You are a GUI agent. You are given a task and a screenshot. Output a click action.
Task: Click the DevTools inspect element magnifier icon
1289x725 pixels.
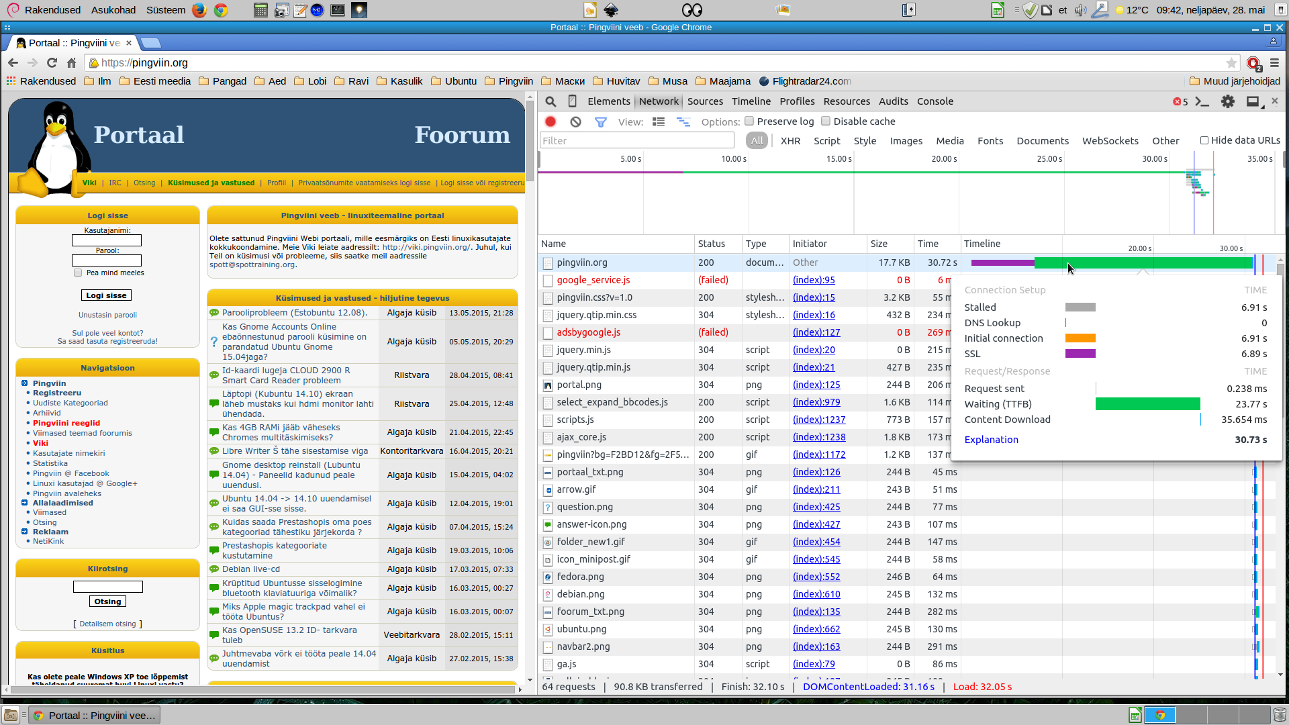[x=551, y=101]
